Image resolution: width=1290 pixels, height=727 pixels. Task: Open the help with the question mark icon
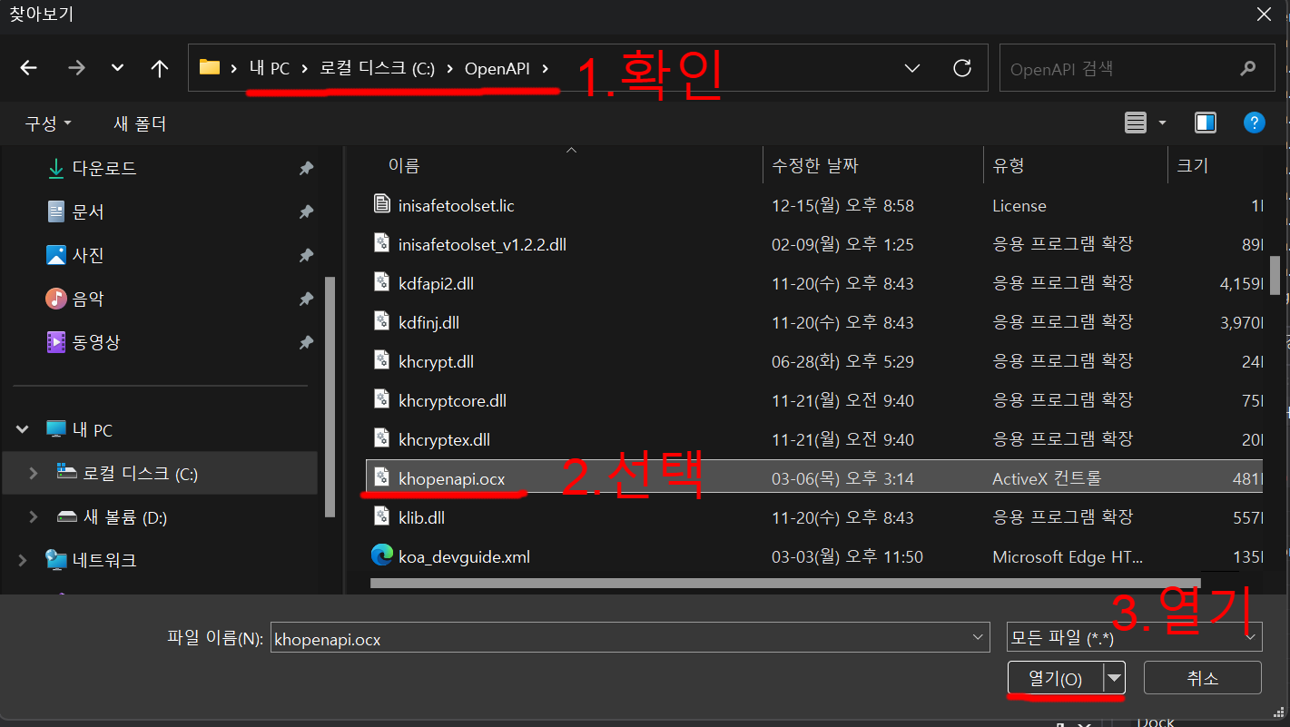click(x=1255, y=123)
